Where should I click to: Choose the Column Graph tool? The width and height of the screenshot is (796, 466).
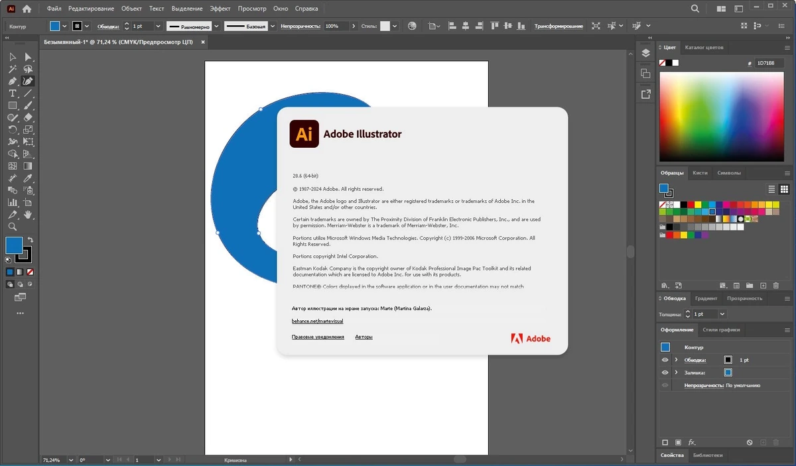(13, 202)
